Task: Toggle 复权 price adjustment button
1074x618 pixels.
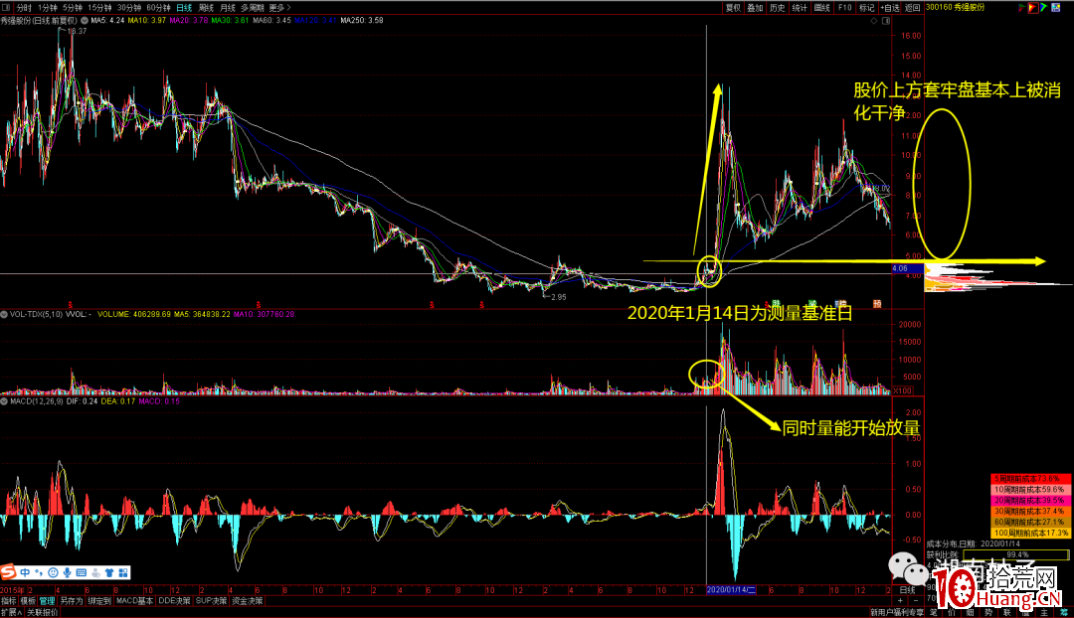Action: pos(733,7)
